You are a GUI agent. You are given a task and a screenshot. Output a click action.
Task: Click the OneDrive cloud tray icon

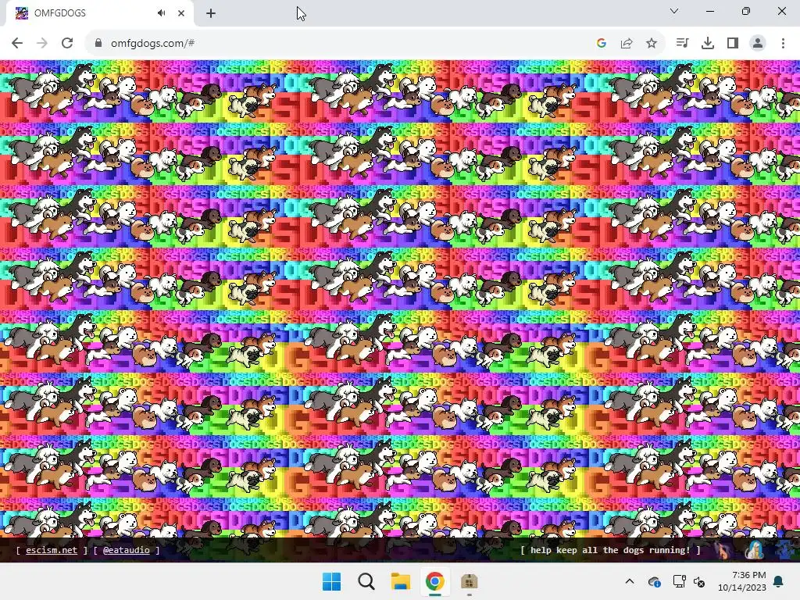tap(655, 581)
